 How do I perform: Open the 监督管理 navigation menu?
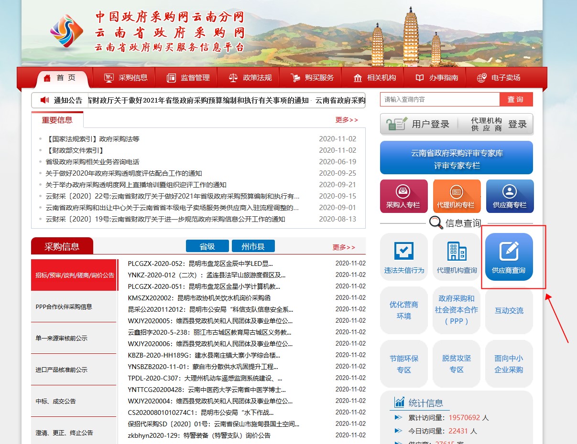(188, 78)
